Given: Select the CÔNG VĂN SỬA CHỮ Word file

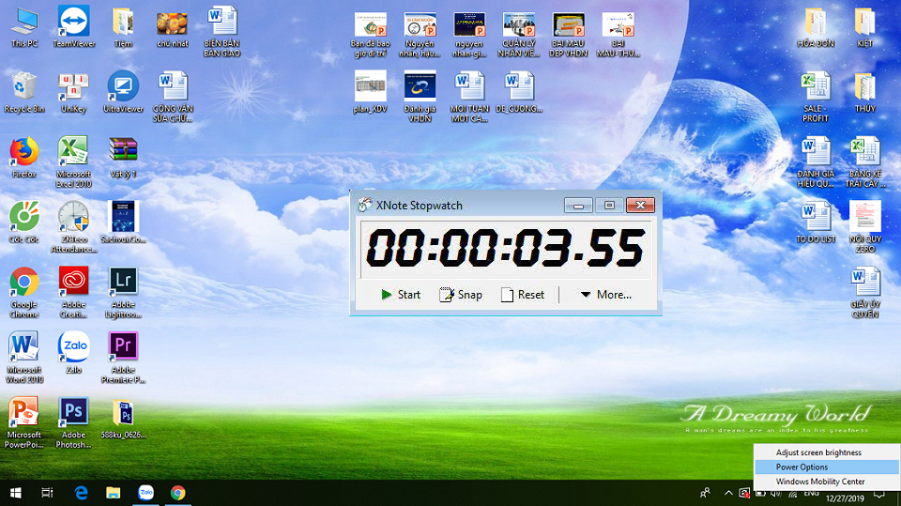Looking at the screenshot, I should coord(173,97).
